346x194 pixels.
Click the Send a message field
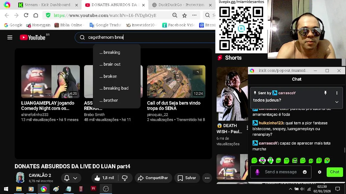(x=281, y=172)
